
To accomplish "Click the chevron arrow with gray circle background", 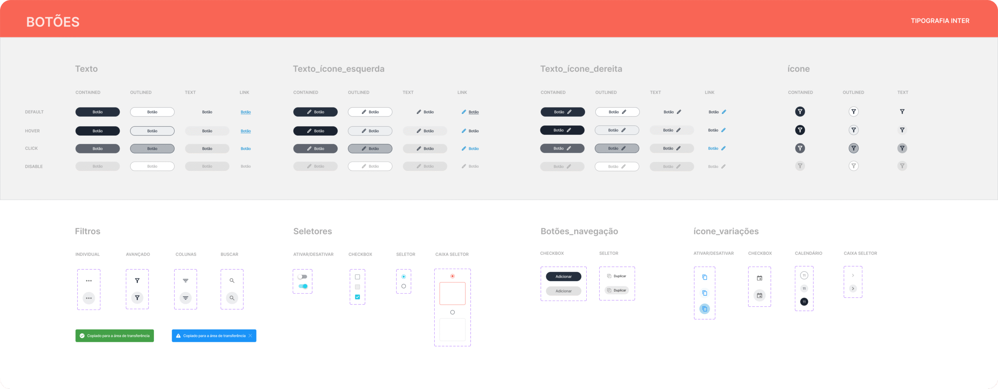I will click(853, 289).
